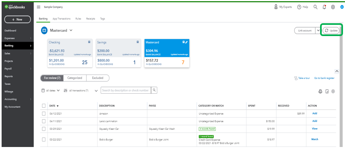Open Reports in the sidebar
The image size is (345, 149).
pos(8,76)
